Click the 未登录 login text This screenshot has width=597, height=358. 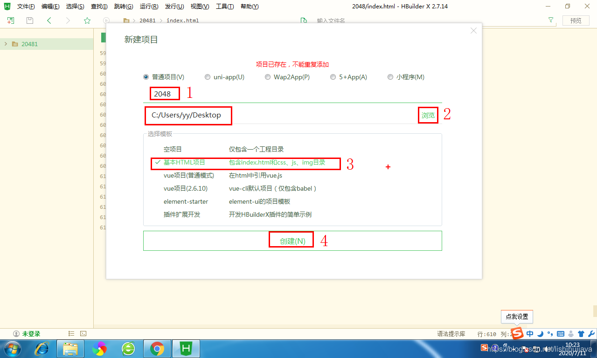(x=31, y=334)
